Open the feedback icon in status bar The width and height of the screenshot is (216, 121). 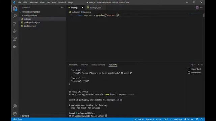pyautogui.click(x=197, y=119)
